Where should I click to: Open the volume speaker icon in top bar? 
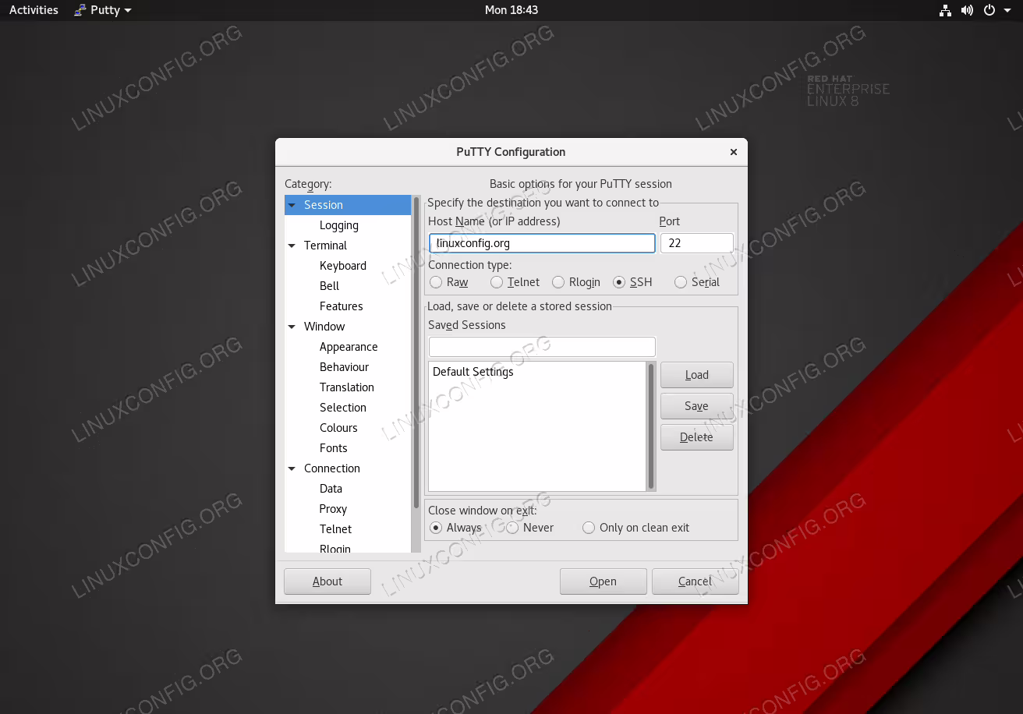[967, 10]
